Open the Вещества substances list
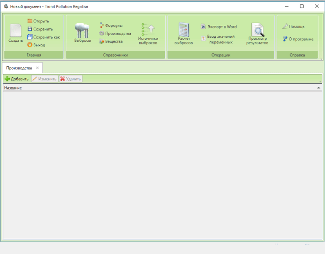325x254 pixels. [x=111, y=41]
